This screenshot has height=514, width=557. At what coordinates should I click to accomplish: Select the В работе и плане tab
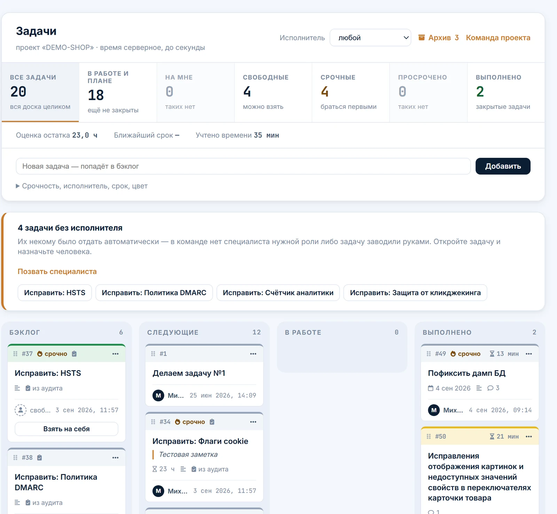coord(118,92)
